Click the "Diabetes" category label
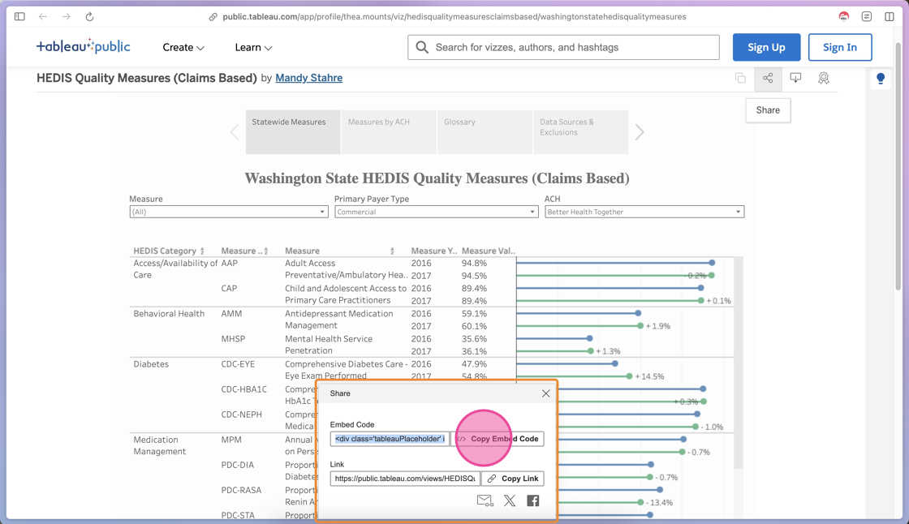909x524 pixels. click(x=151, y=364)
